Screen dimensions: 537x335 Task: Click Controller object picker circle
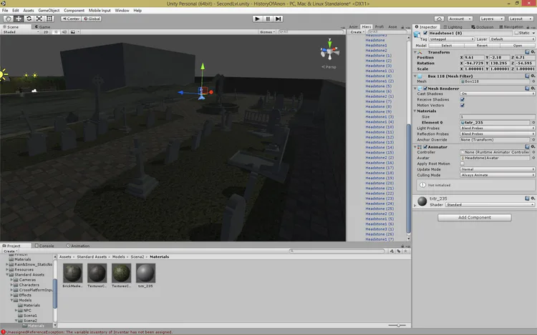click(533, 152)
